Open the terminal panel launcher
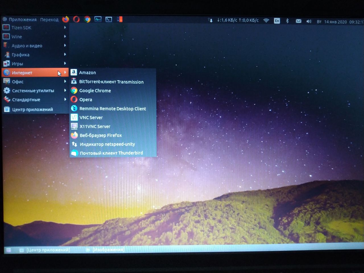The height and width of the screenshot is (273, 364). coord(109,19)
